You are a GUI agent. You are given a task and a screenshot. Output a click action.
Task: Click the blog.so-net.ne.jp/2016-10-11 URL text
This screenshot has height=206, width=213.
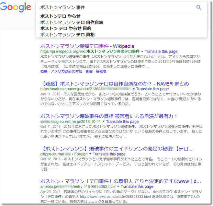[70, 122]
